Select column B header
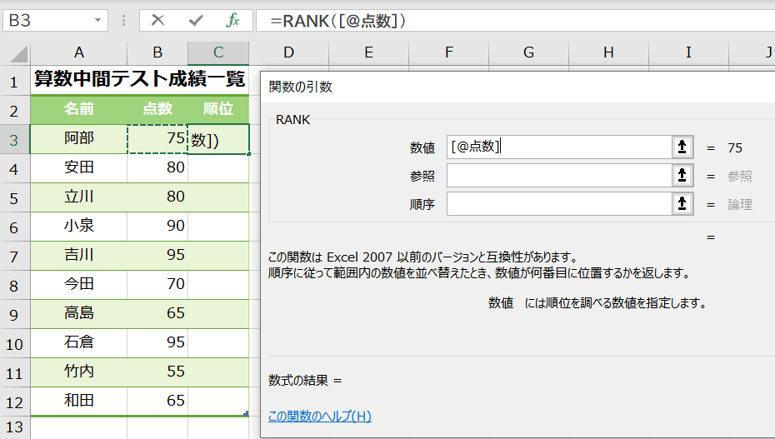Screen dimensions: 775x439 click(157, 53)
